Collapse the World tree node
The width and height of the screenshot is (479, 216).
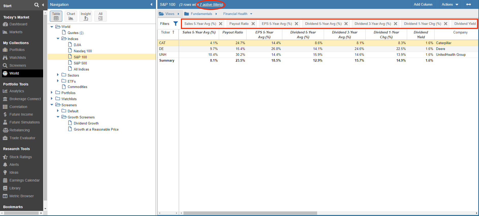52,27
